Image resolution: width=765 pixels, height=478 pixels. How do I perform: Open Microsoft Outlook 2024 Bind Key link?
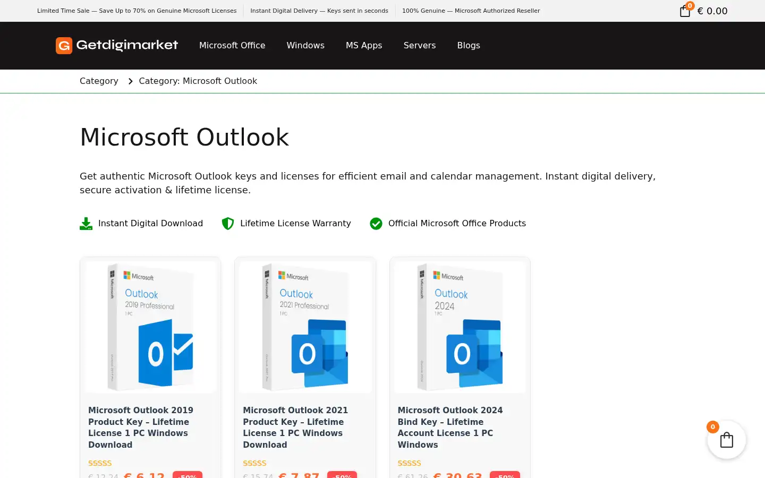[450, 428]
